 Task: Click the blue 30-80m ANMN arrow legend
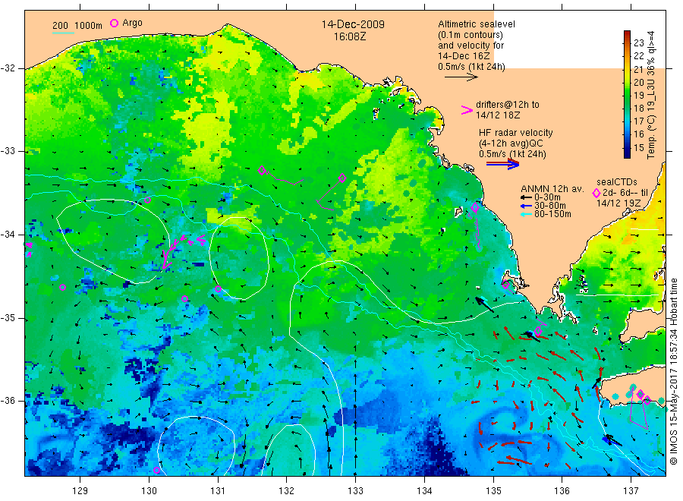526,206
